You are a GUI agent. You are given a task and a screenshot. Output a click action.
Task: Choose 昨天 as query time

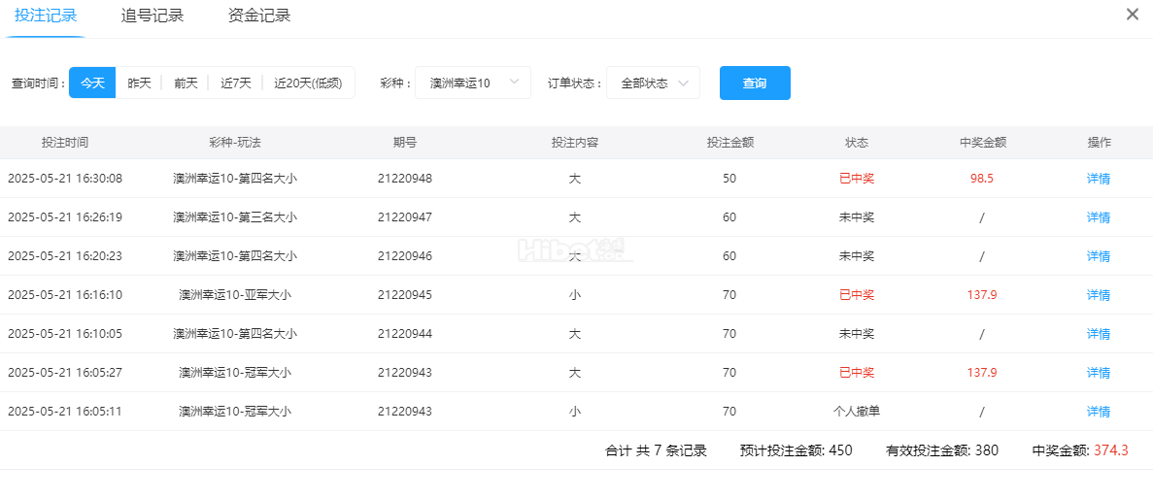[x=139, y=83]
